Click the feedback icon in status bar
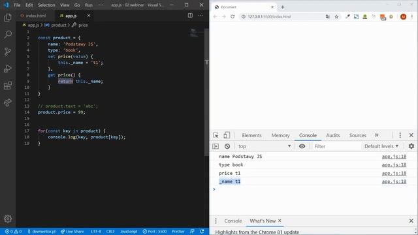This screenshot has height=235, width=418. (x=192, y=231)
